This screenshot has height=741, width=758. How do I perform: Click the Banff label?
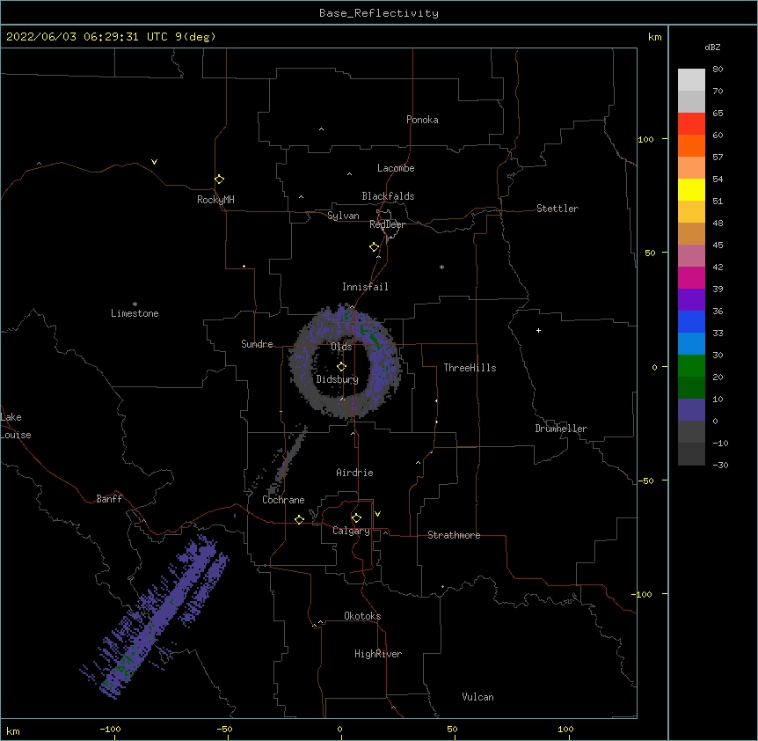(x=109, y=499)
